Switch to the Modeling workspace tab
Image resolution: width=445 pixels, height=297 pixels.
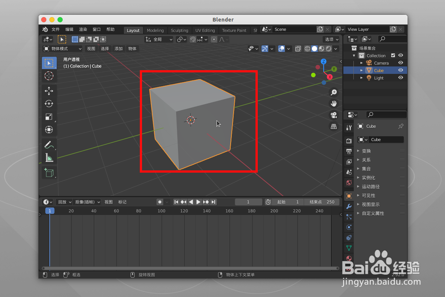coord(155,30)
